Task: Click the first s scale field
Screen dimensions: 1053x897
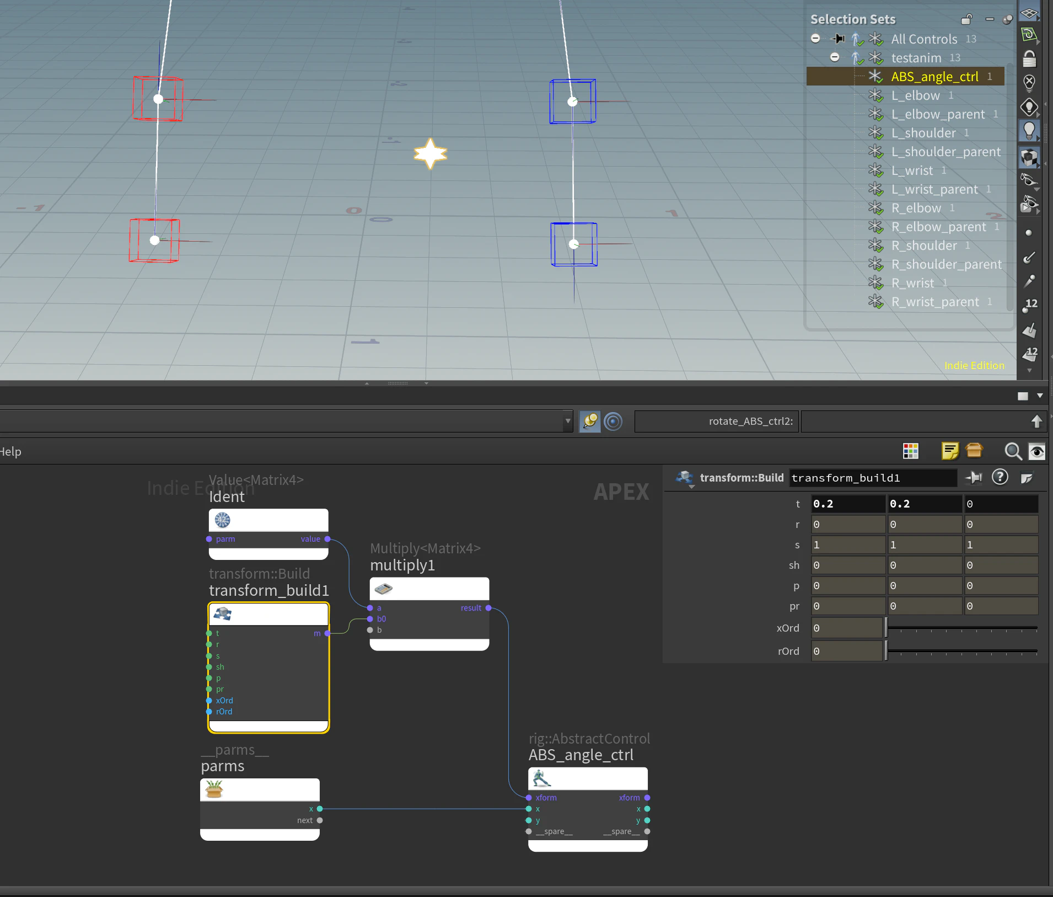Action: click(x=848, y=544)
